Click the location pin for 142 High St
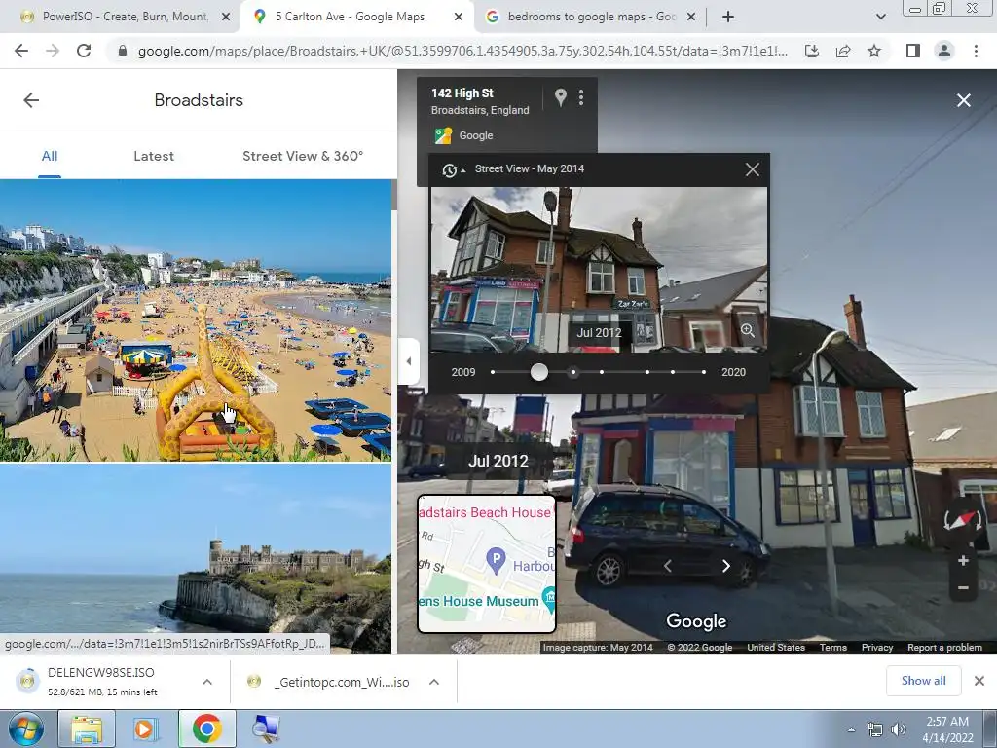The image size is (997, 748). (560, 97)
